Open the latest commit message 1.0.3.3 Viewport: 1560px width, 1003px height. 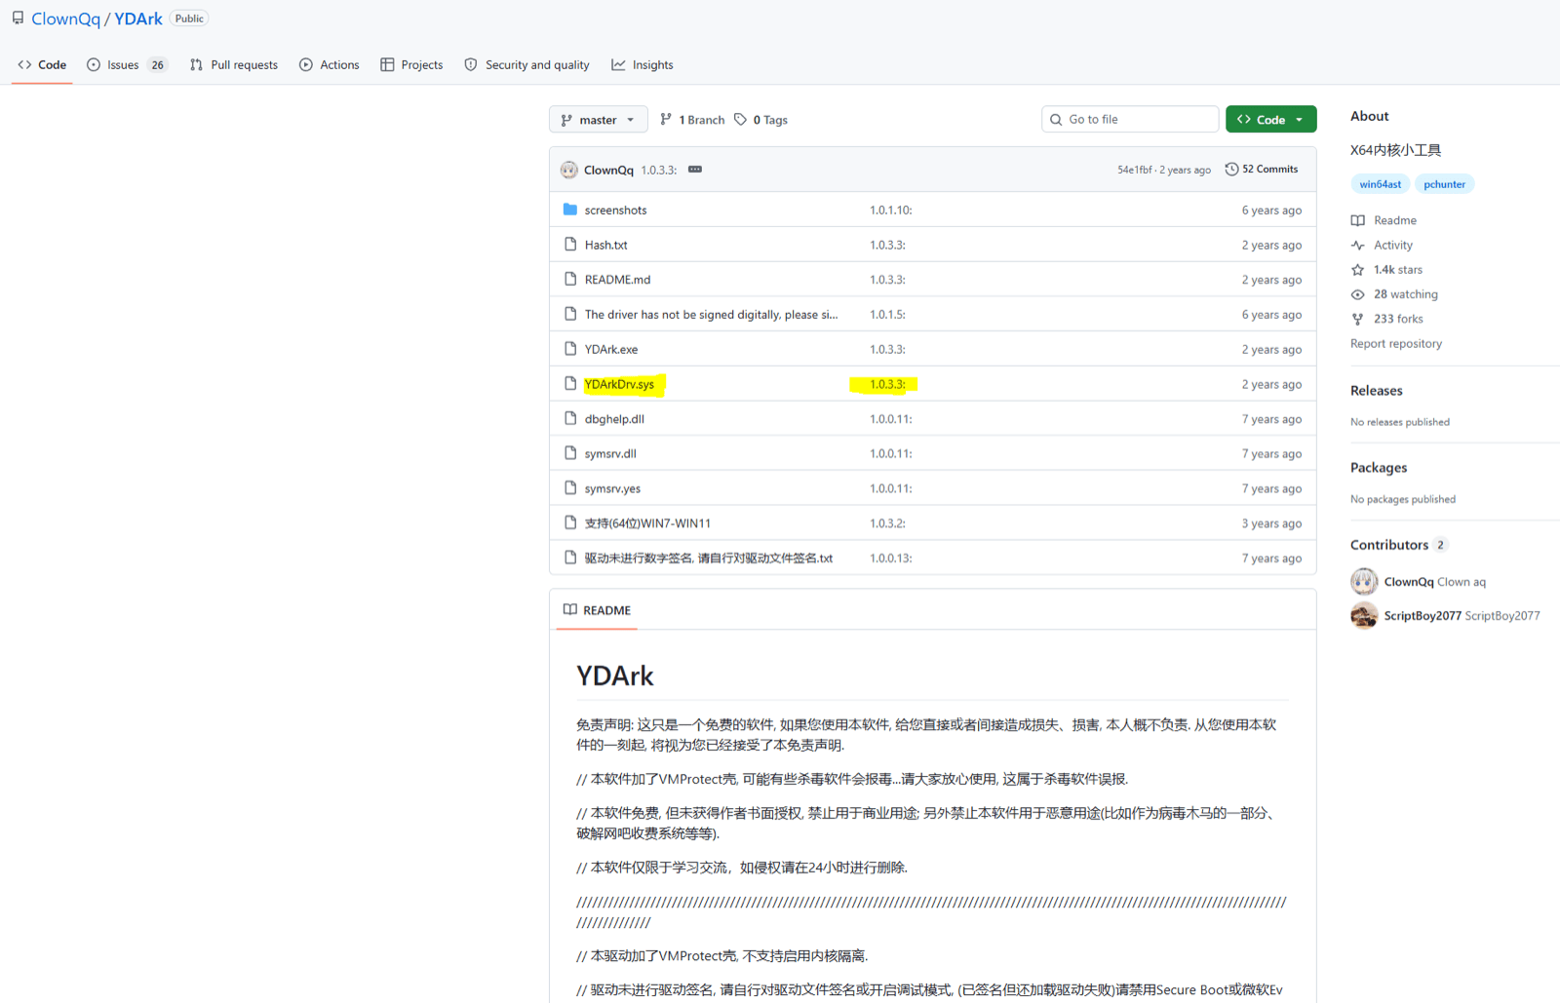pyautogui.click(x=659, y=170)
